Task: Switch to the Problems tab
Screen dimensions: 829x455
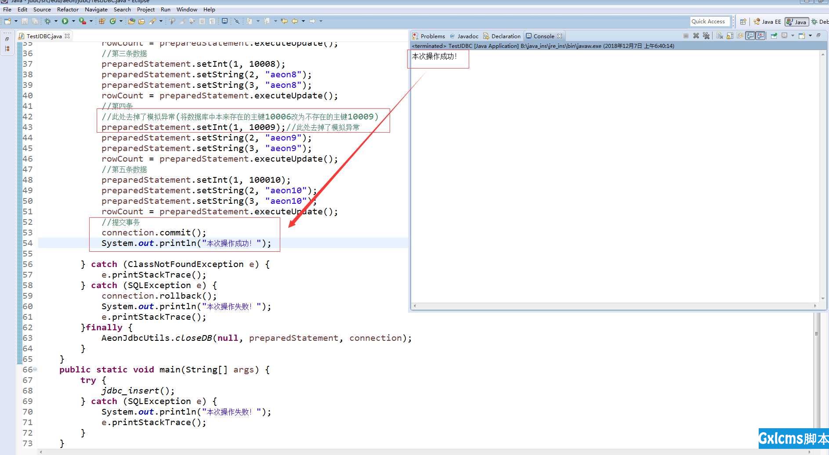Action: pyautogui.click(x=428, y=36)
